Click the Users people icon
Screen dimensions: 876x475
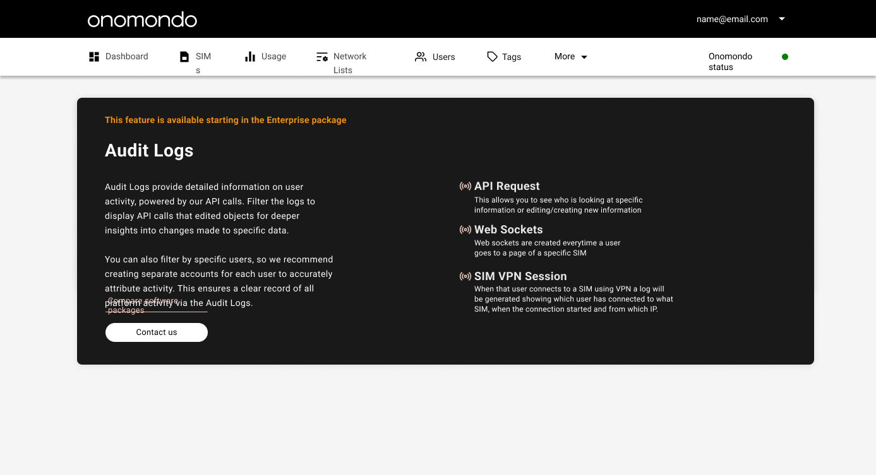click(421, 57)
